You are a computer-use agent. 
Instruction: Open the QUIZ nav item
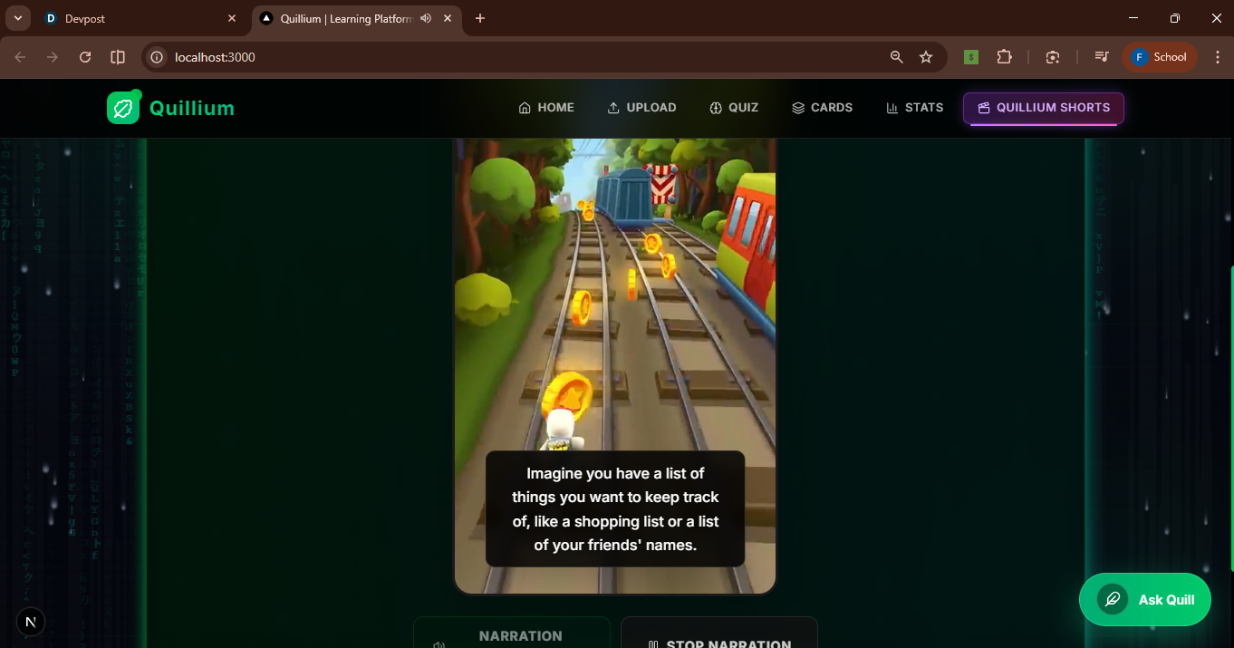pos(734,107)
